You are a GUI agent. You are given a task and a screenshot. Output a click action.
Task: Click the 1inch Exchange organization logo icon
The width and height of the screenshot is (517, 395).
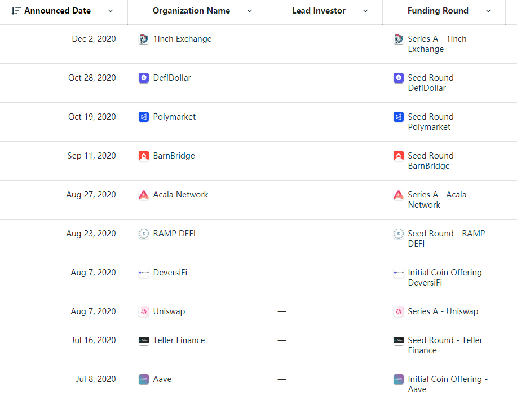click(144, 39)
